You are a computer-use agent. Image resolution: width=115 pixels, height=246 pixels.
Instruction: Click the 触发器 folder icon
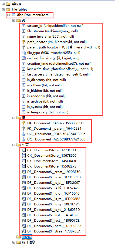19,237
